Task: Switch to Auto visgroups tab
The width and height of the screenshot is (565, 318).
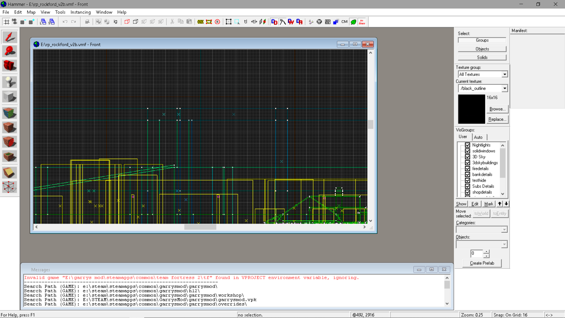Action: (478, 137)
